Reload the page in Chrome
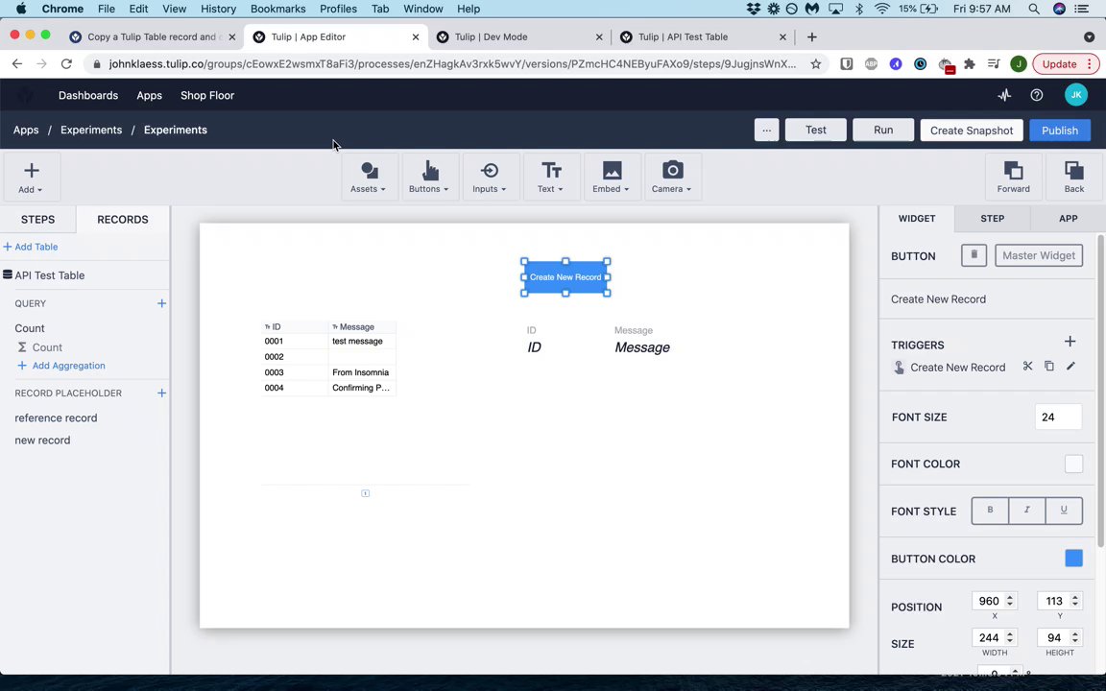Viewport: 1106px width, 691px height. 66,64
